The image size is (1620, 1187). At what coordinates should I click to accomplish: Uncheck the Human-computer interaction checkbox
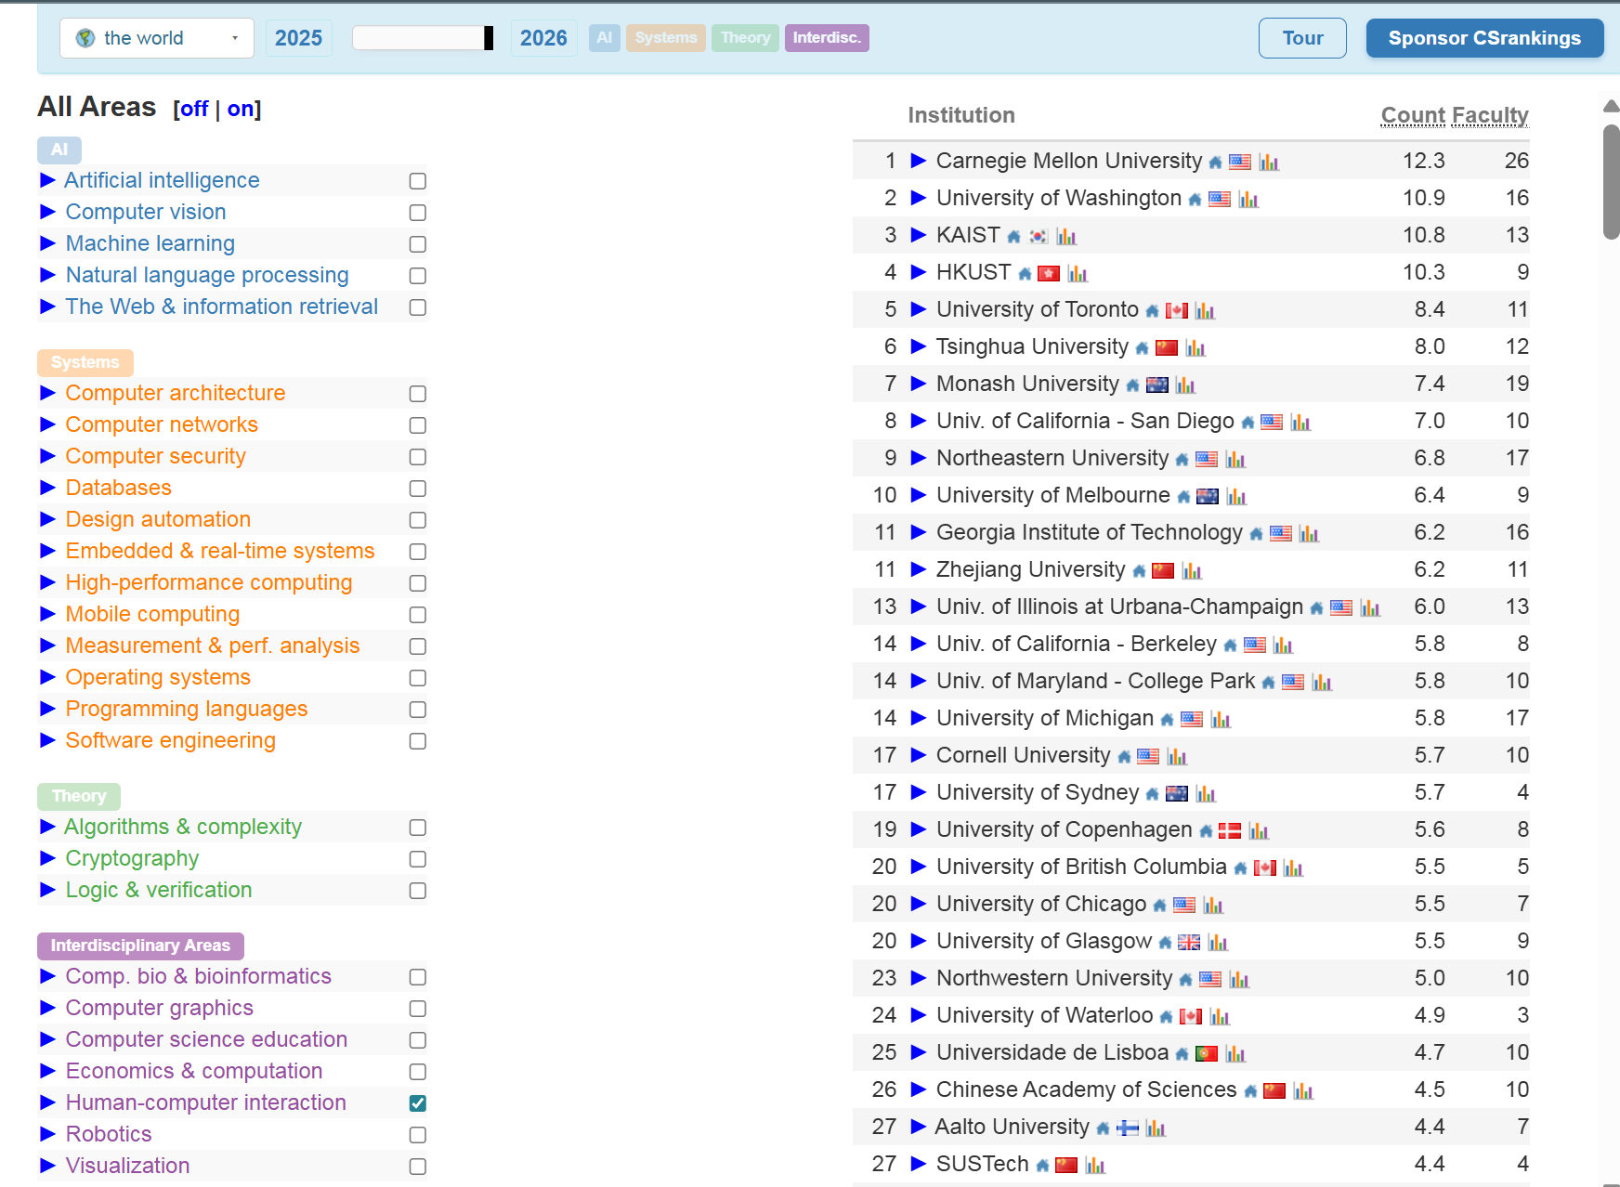coord(418,1103)
